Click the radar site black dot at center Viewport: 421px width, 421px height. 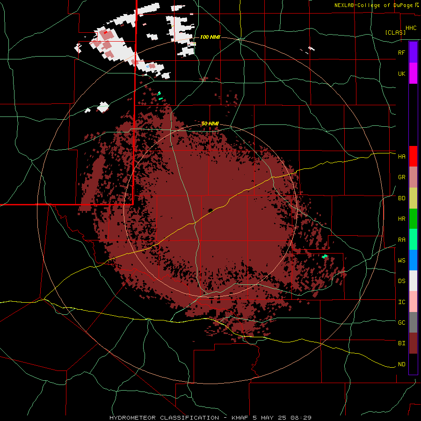tap(210, 210)
